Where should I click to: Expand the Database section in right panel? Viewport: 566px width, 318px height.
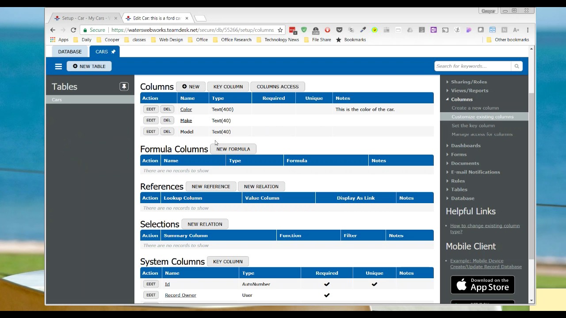click(x=463, y=198)
